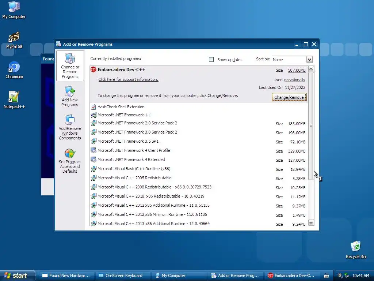Click the .NET Framework 4 Client Profile icon
This screenshot has width=374, height=281.
click(93, 150)
